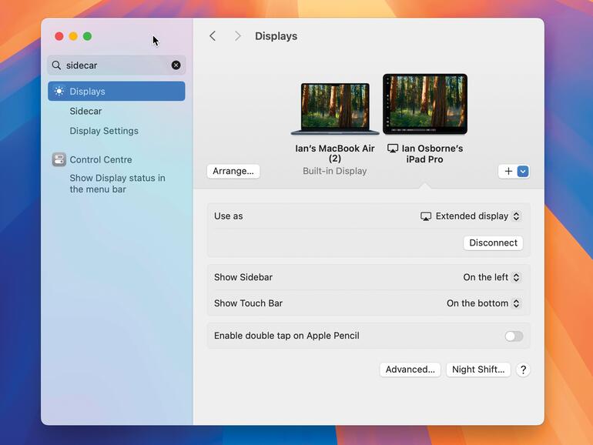The image size is (593, 445).
Task: Click the forward navigation chevron
Action: tap(237, 36)
